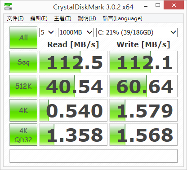The image size is (187, 170).
Task: Click the Seq read result 112.5
Action: coord(73,62)
